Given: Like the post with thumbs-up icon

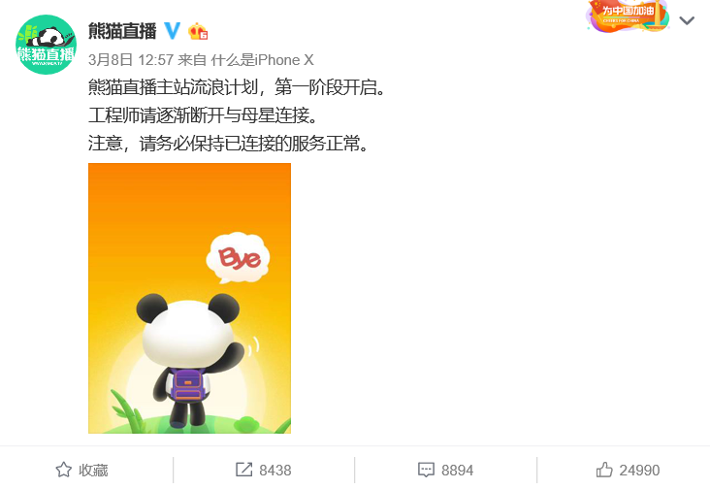Looking at the screenshot, I should click(604, 470).
